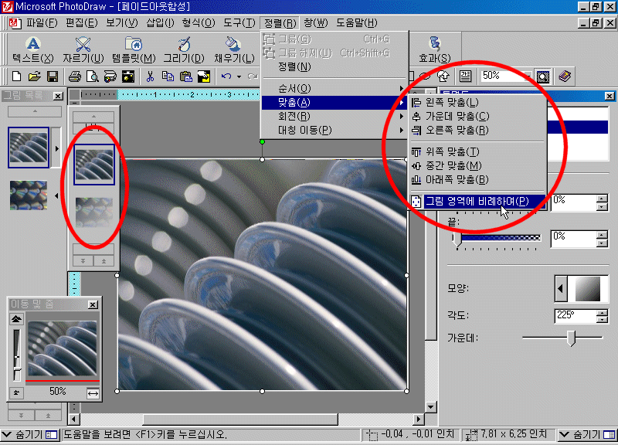The image size is (618, 445).
Task: Close the 이동 및 줌 panel
Action: pos(93,304)
